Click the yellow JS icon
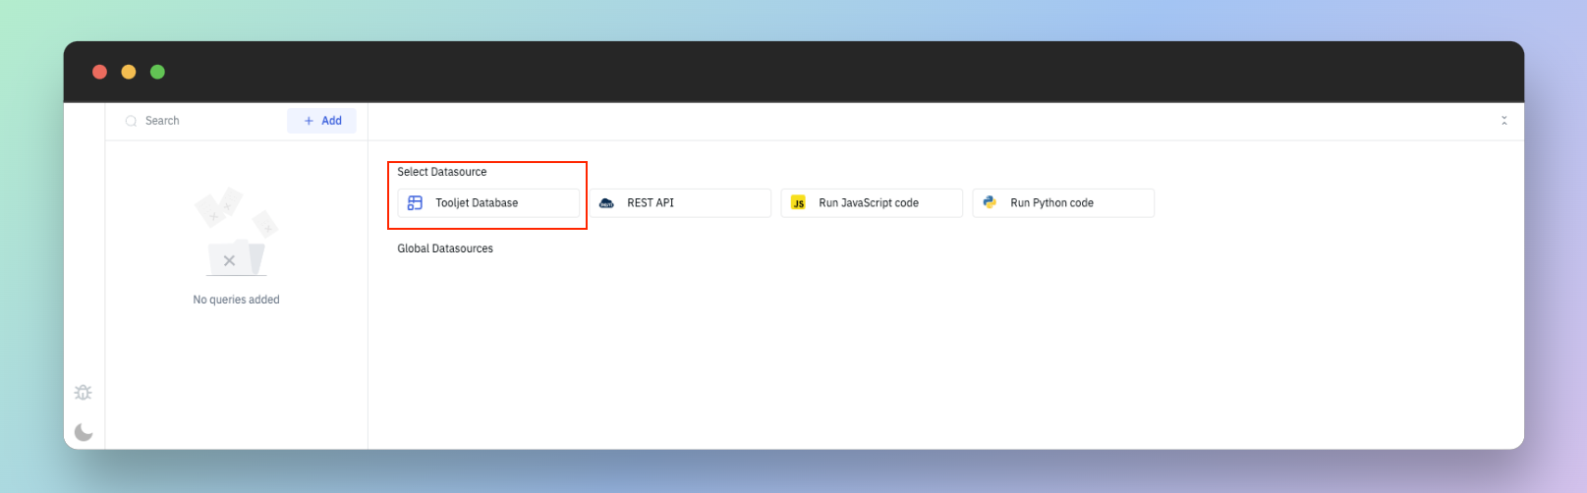This screenshot has width=1587, height=493. click(798, 203)
